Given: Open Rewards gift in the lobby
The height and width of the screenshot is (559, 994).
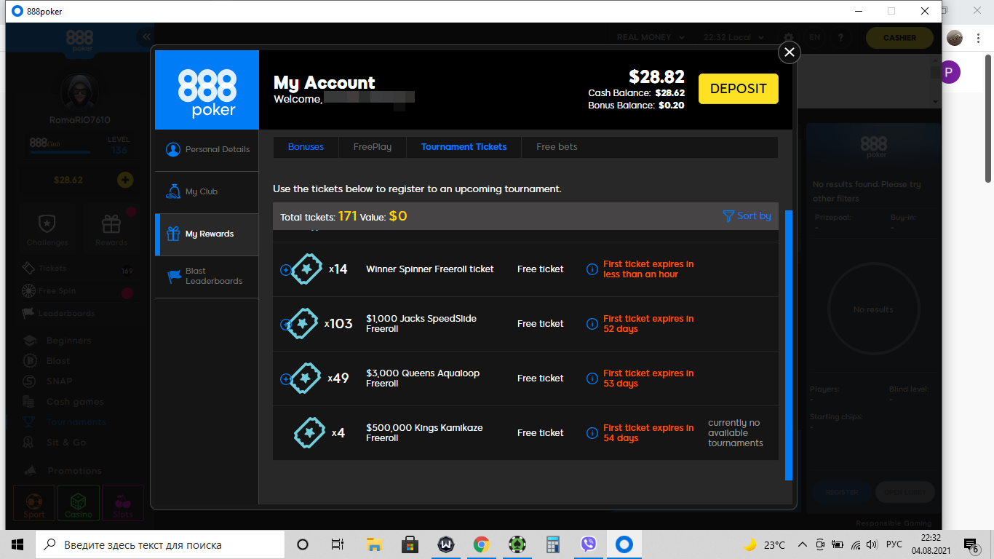Looking at the screenshot, I should coord(111,229).
